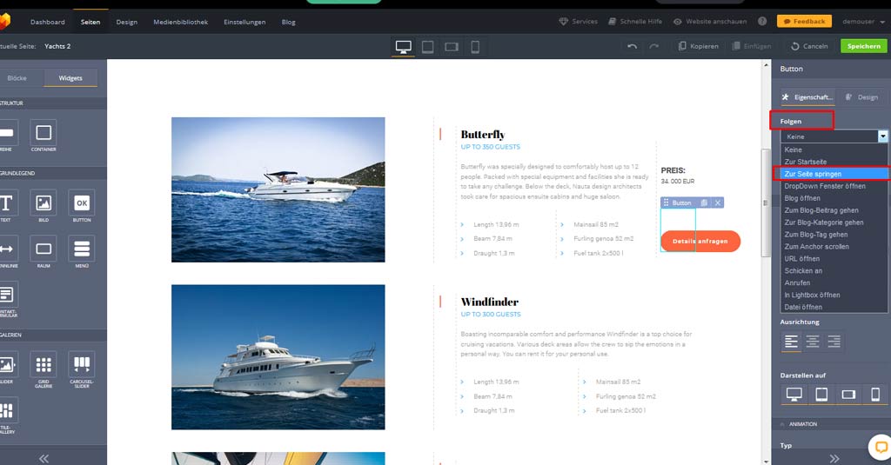
Task: Click the Butterfly yacht photo
Action: tap(278, 189)
